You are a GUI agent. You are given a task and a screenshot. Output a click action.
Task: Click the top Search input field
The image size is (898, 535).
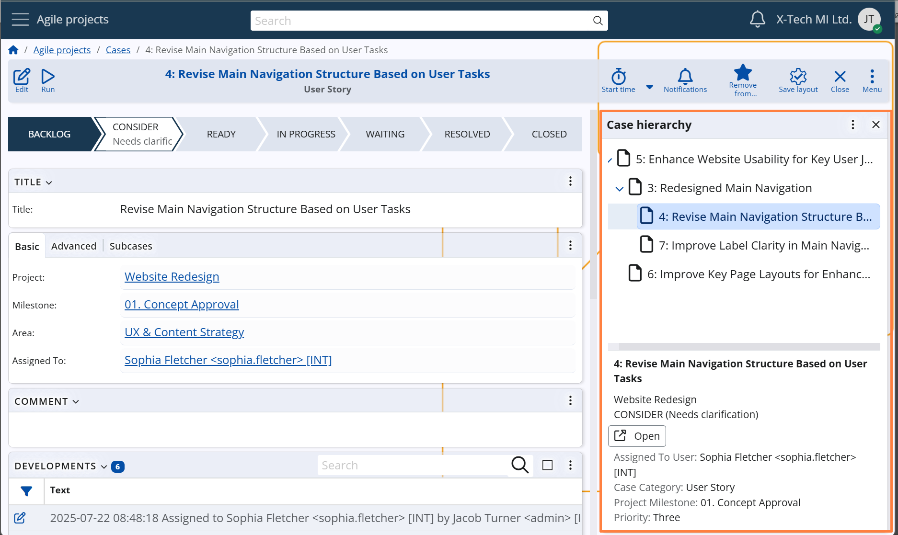pyautogui.click(x=422, y=21)
